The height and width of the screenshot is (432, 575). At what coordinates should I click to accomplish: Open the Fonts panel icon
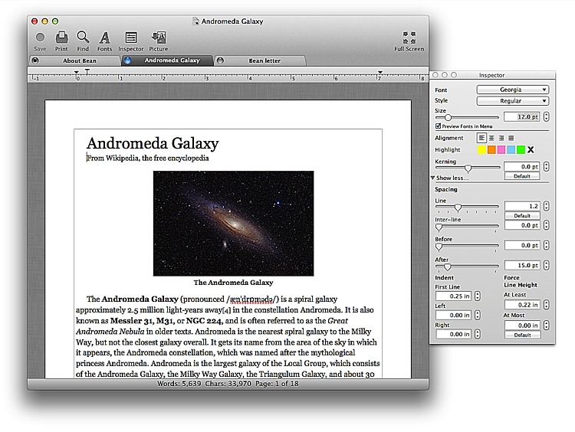click(x=104, y=38)
